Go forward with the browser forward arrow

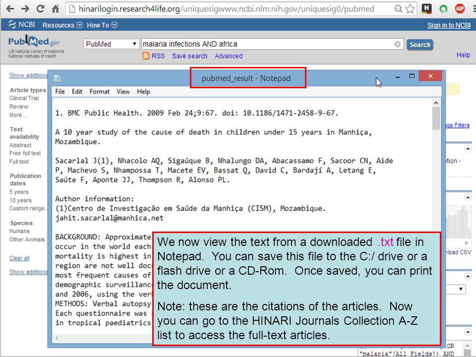pos(25,9)
